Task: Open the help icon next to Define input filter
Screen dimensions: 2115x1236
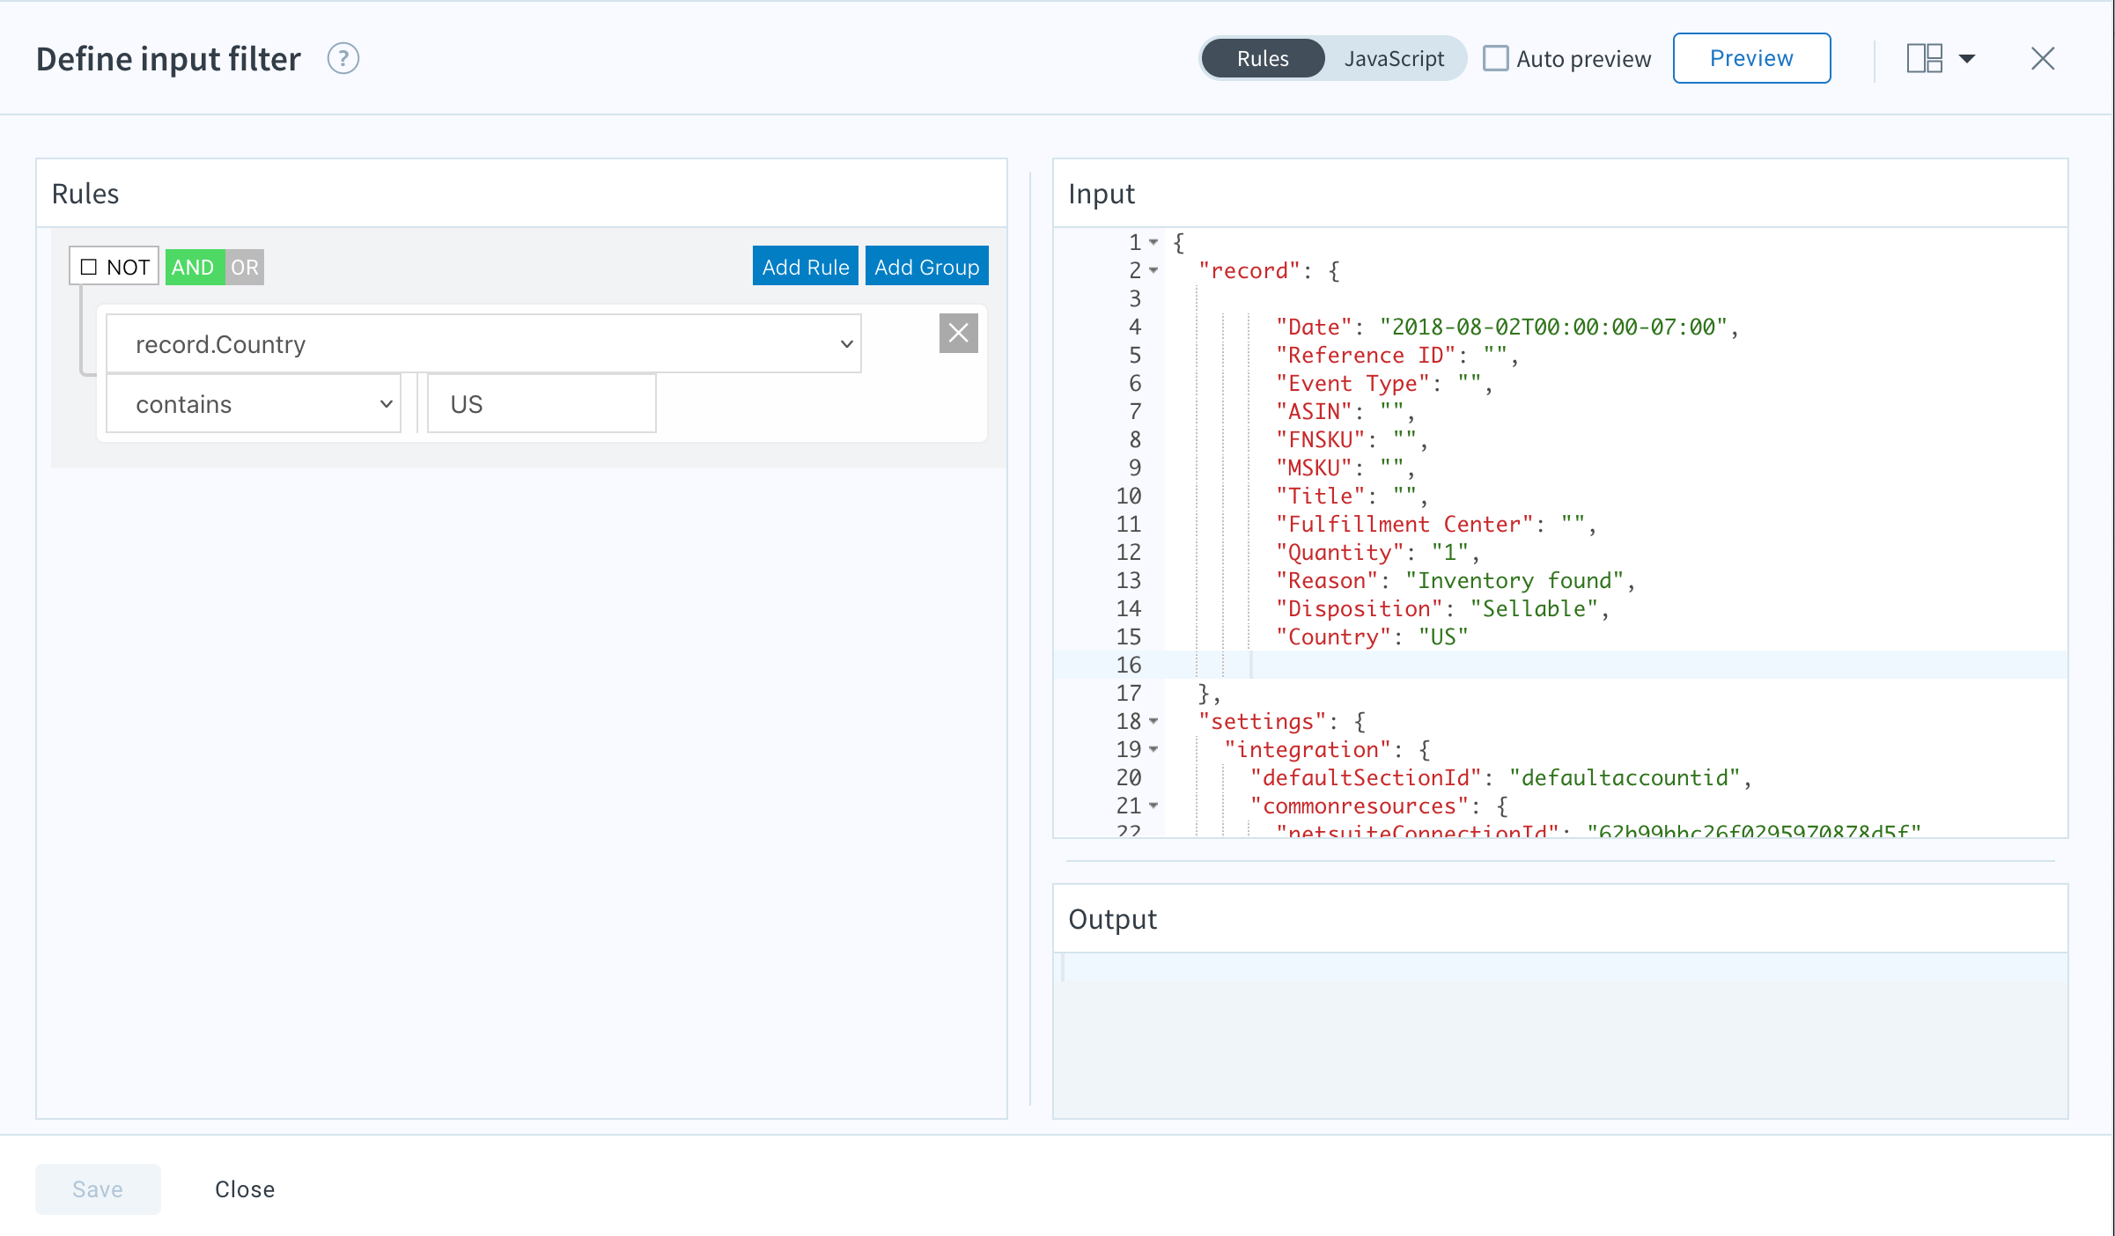Action: coord(343,59)
